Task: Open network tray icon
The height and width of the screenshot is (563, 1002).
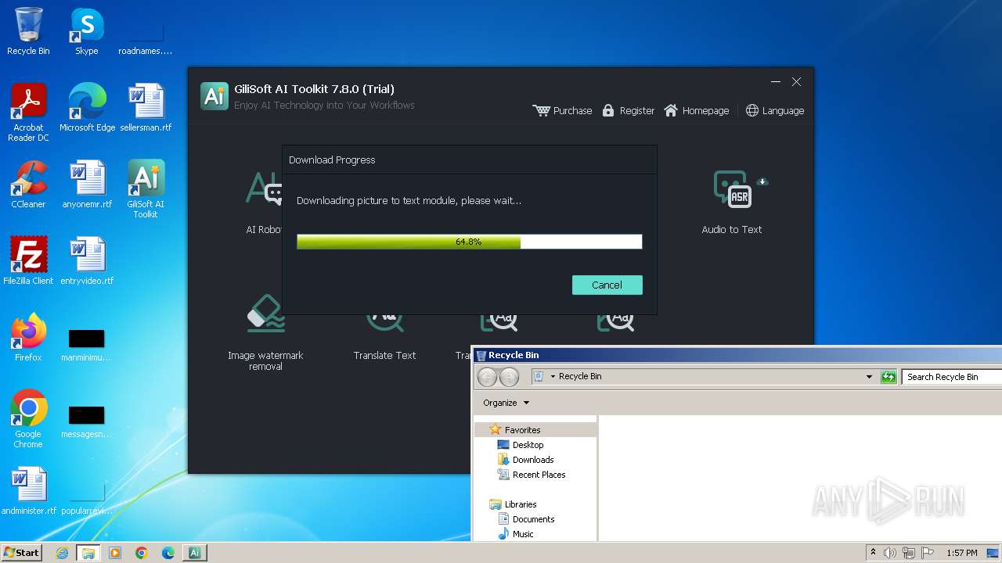Action: tap(909, 553)
